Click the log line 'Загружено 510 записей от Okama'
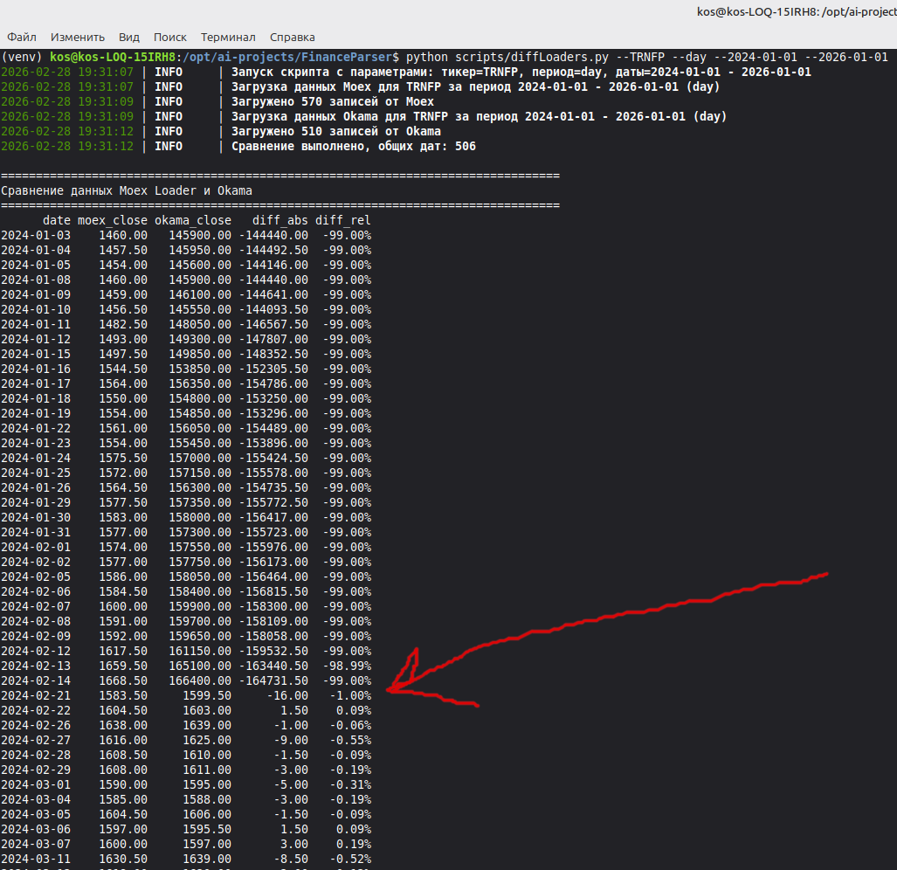 [336, 131]
